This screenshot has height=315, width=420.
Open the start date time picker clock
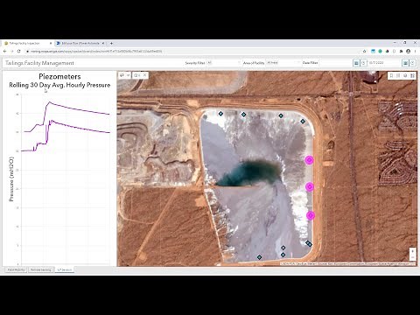(x=363, y=63)
